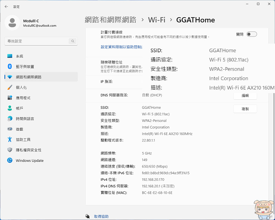Open 應用程式 settings category
The image size is (275, 220).
pyautogui.click(x=23, y=98)
